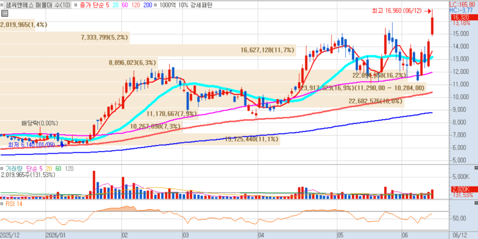Click the 단순 5 volume MA legend

click(35, 169)
